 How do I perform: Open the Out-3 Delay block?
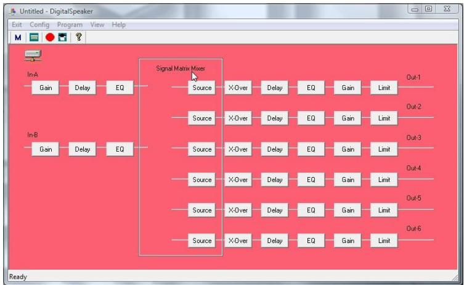pos(275,149)
